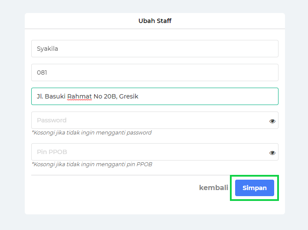Click the digits 081 in the phone box

42,72
